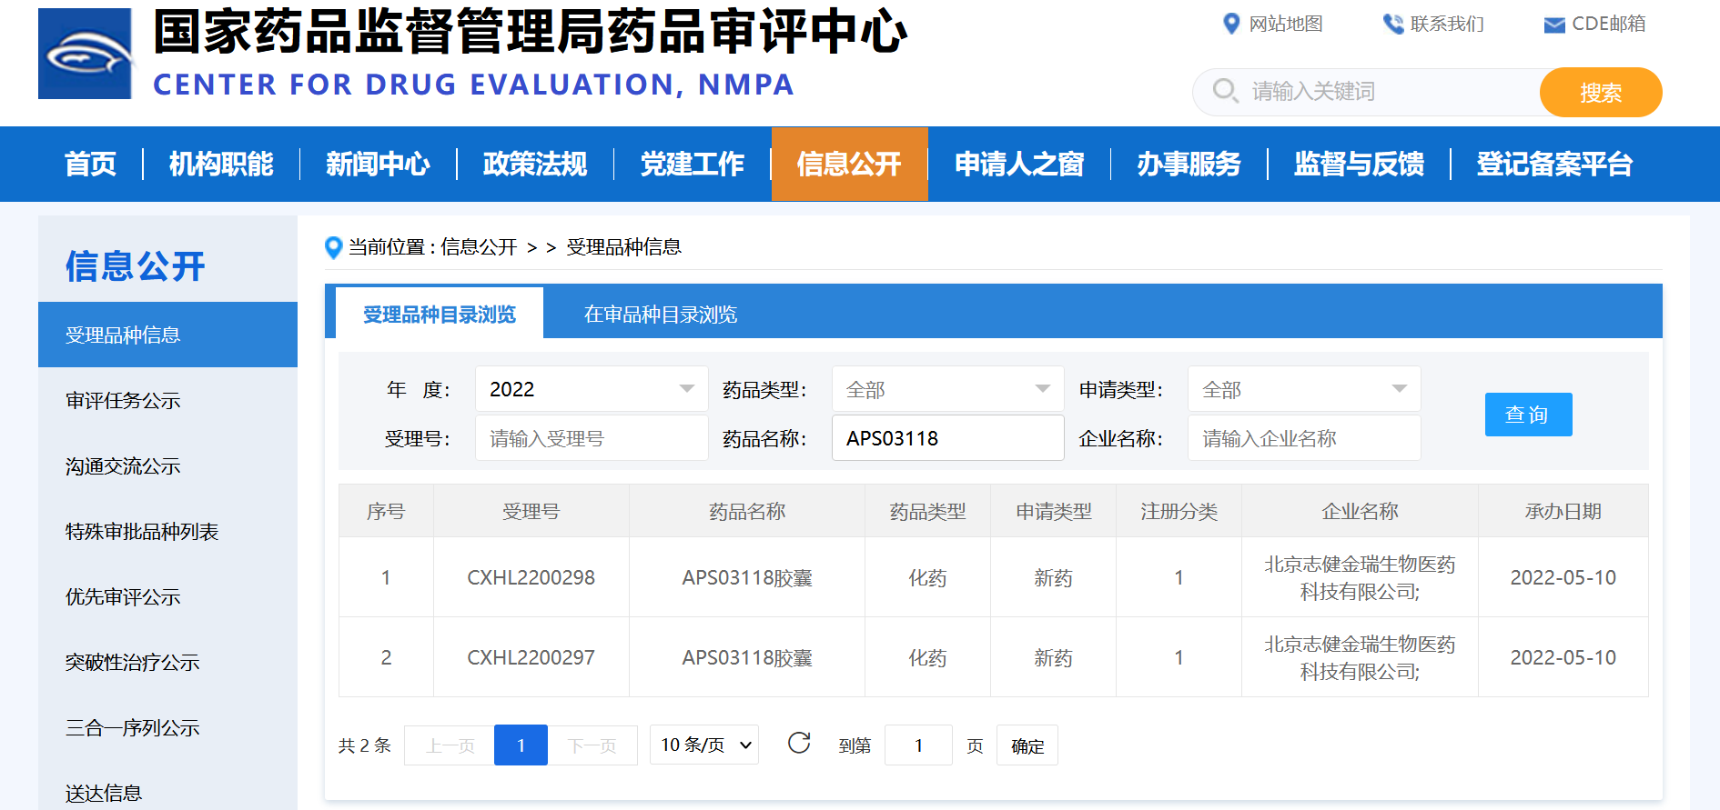Open the 药品类型 dropdown

(x=947, y=389)
